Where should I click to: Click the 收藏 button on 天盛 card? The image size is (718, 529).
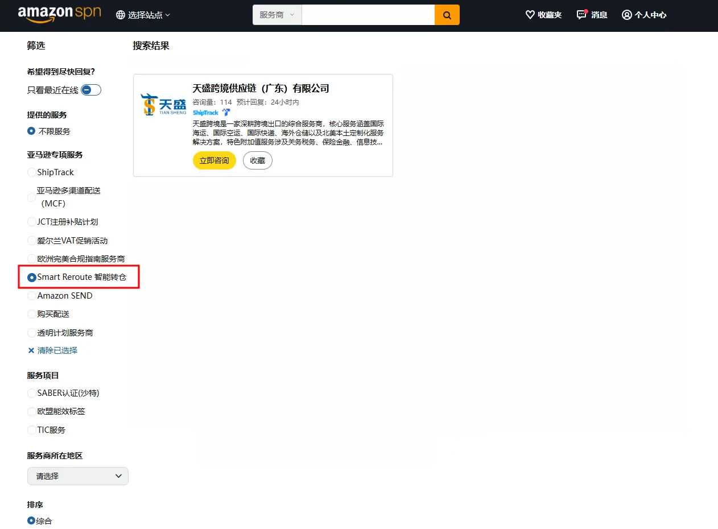click(x=258, y=160)
